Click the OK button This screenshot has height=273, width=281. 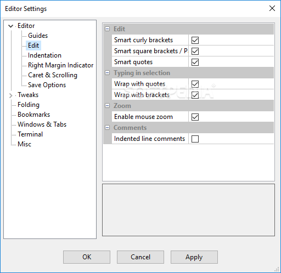click(x=87, y=257)
